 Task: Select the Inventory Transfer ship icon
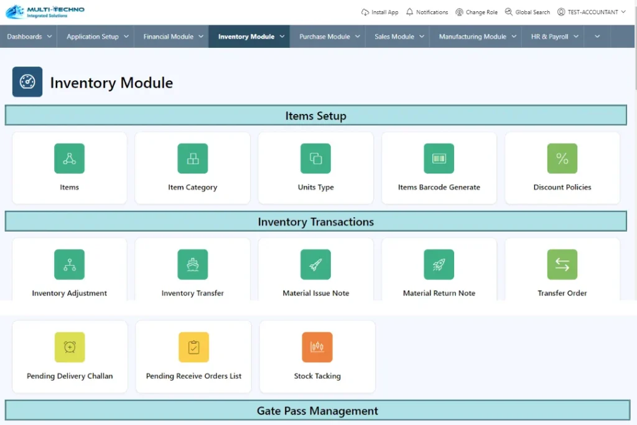coord(193,264)
